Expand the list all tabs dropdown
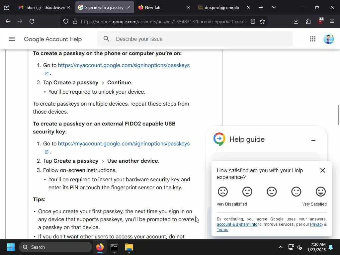The width and height of the screenshot is (340, 255). tap(274, 8)
